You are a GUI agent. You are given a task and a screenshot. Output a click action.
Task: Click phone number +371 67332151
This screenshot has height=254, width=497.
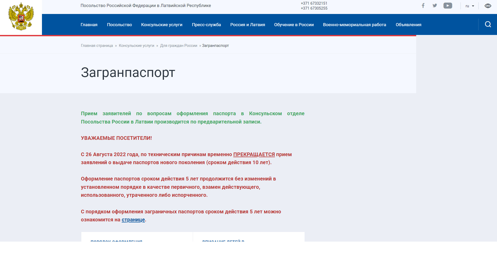click(314, 3)
